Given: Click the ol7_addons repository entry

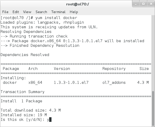Looking at the screenshot, I should point(114,83).
